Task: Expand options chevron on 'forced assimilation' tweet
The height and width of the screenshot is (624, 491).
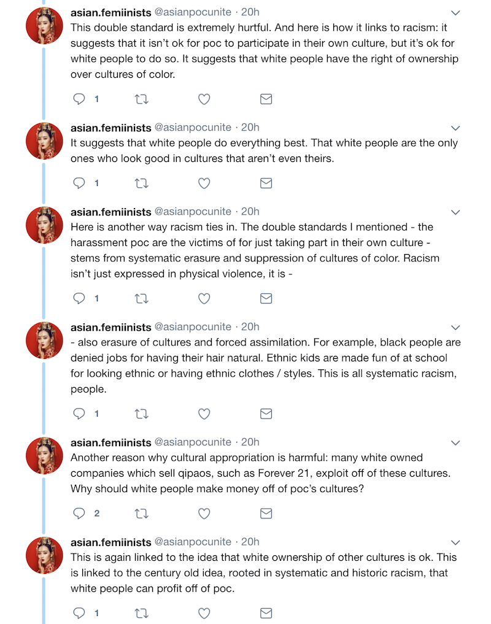Action: coord(455,328)
